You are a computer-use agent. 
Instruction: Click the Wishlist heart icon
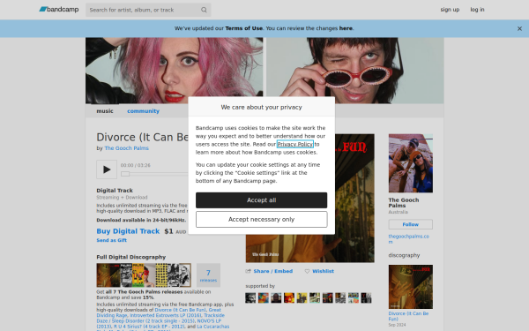point(307,271)
